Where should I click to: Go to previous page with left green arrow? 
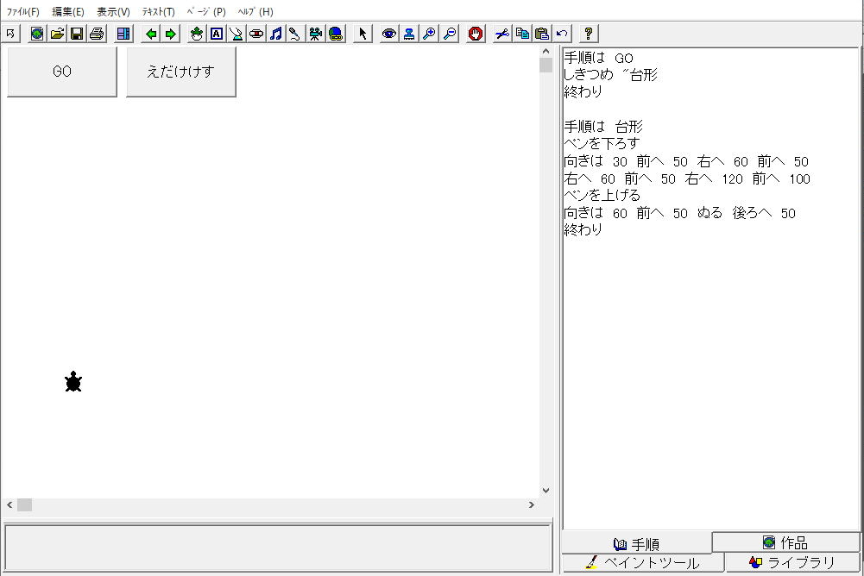[151, 34]
